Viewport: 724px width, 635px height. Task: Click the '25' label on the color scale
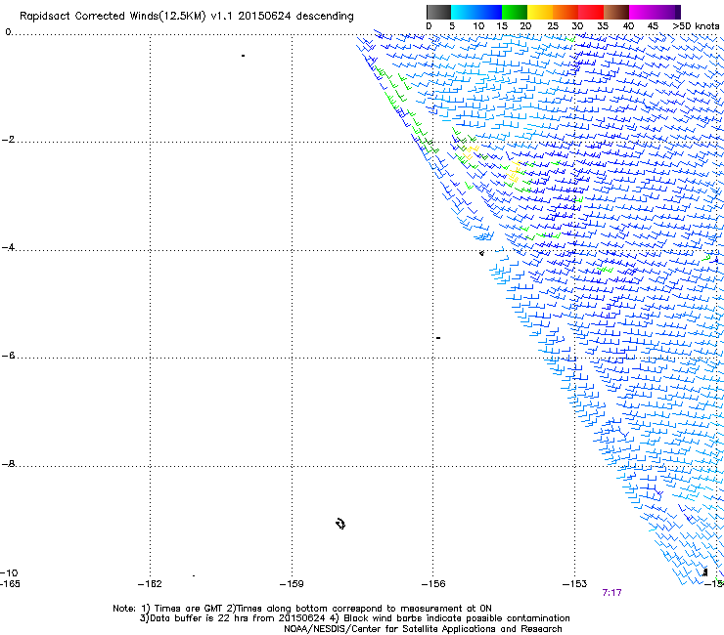pyautogui.click(x=552, y=26)
